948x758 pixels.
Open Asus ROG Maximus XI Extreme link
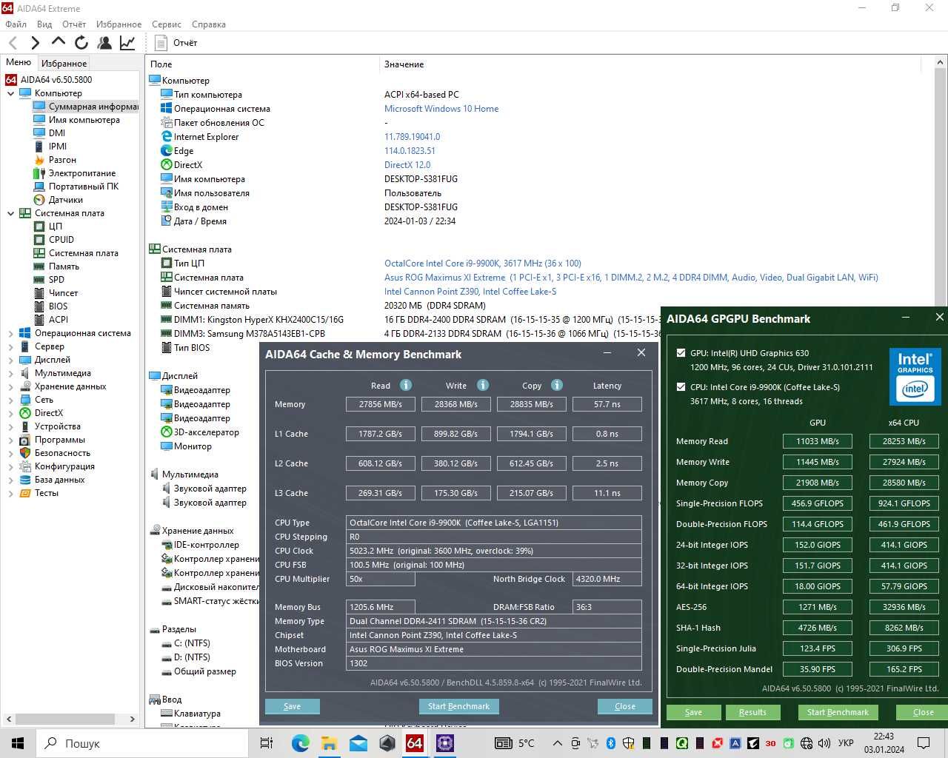631,278
